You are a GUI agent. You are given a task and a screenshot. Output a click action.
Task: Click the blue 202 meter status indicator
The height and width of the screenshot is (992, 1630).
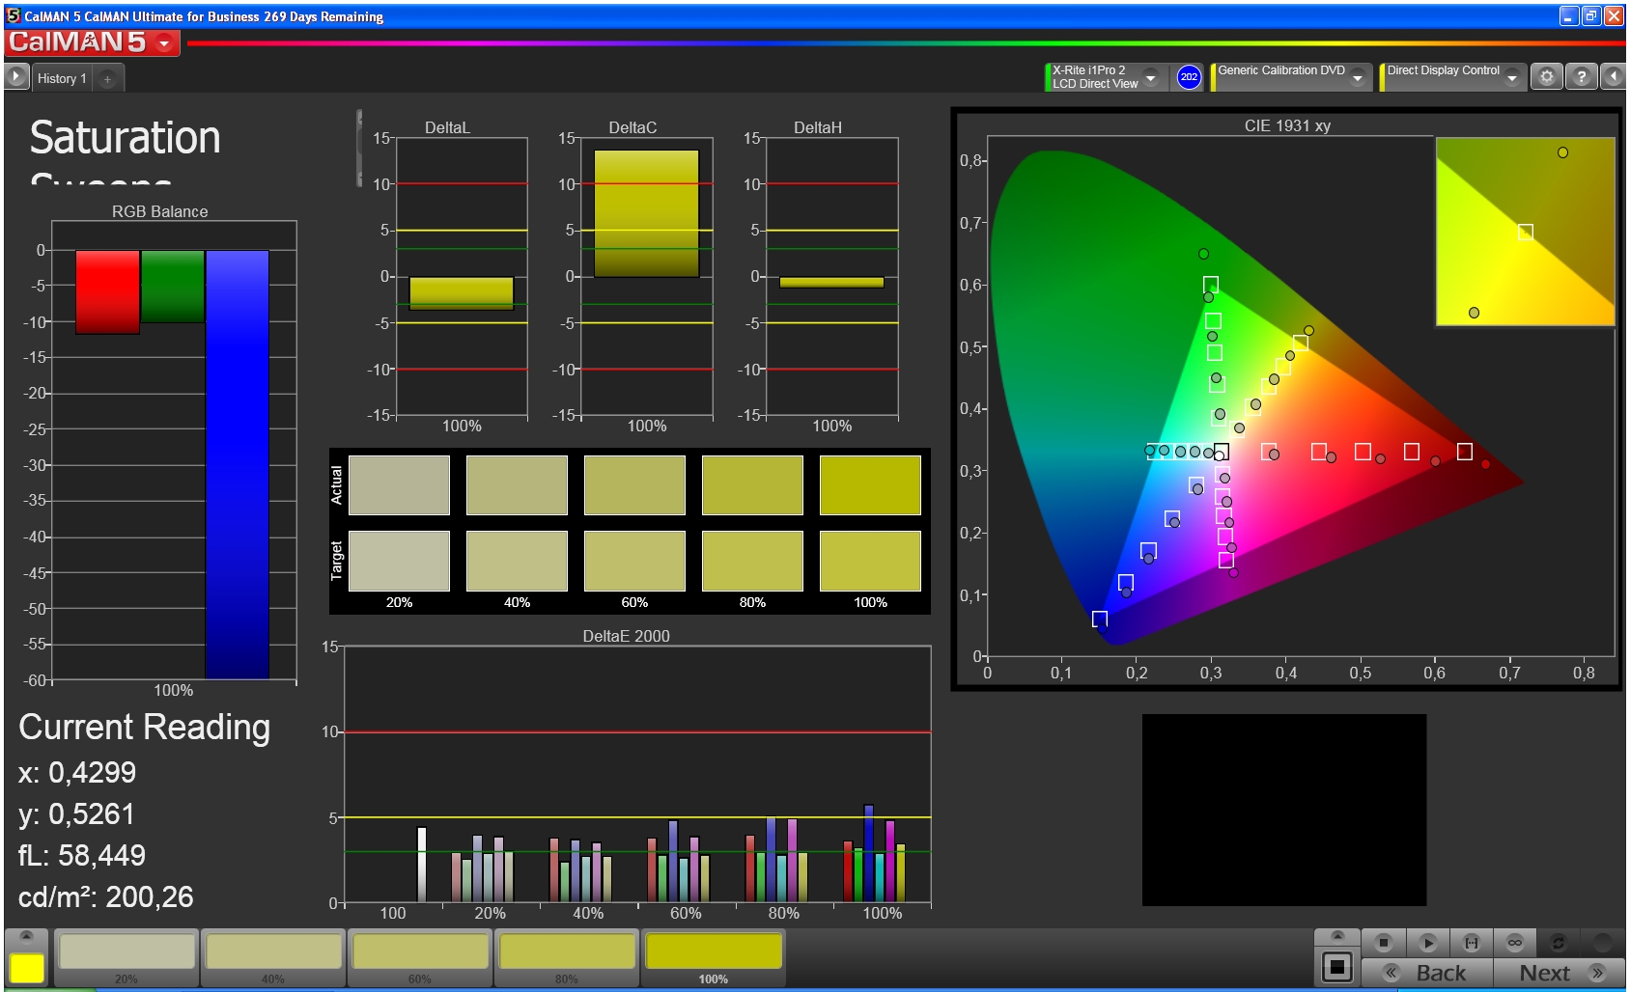tap(1189, 77)
